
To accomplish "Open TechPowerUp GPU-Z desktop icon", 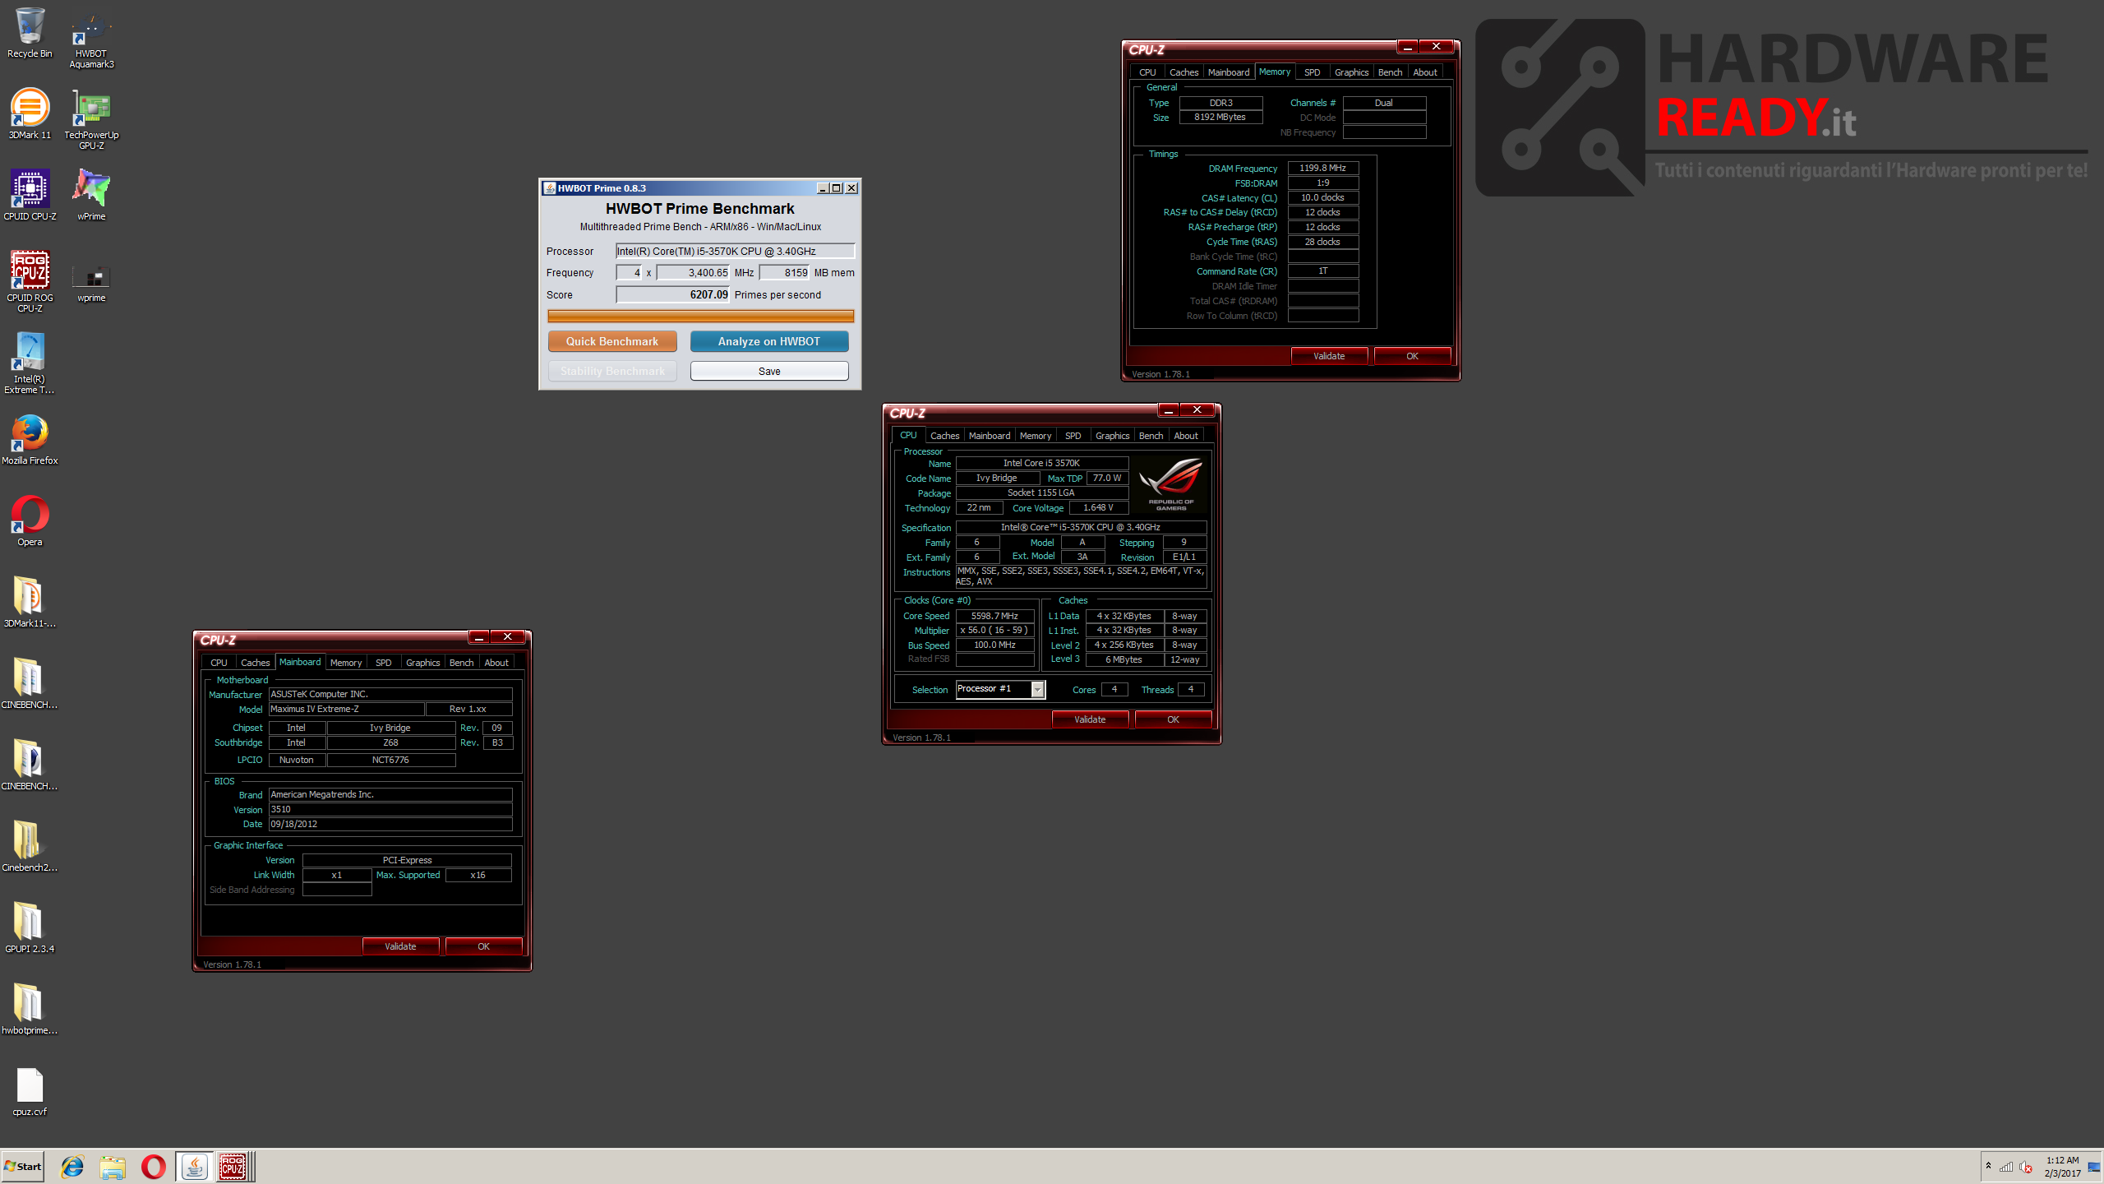I will (x=91, y=119).
